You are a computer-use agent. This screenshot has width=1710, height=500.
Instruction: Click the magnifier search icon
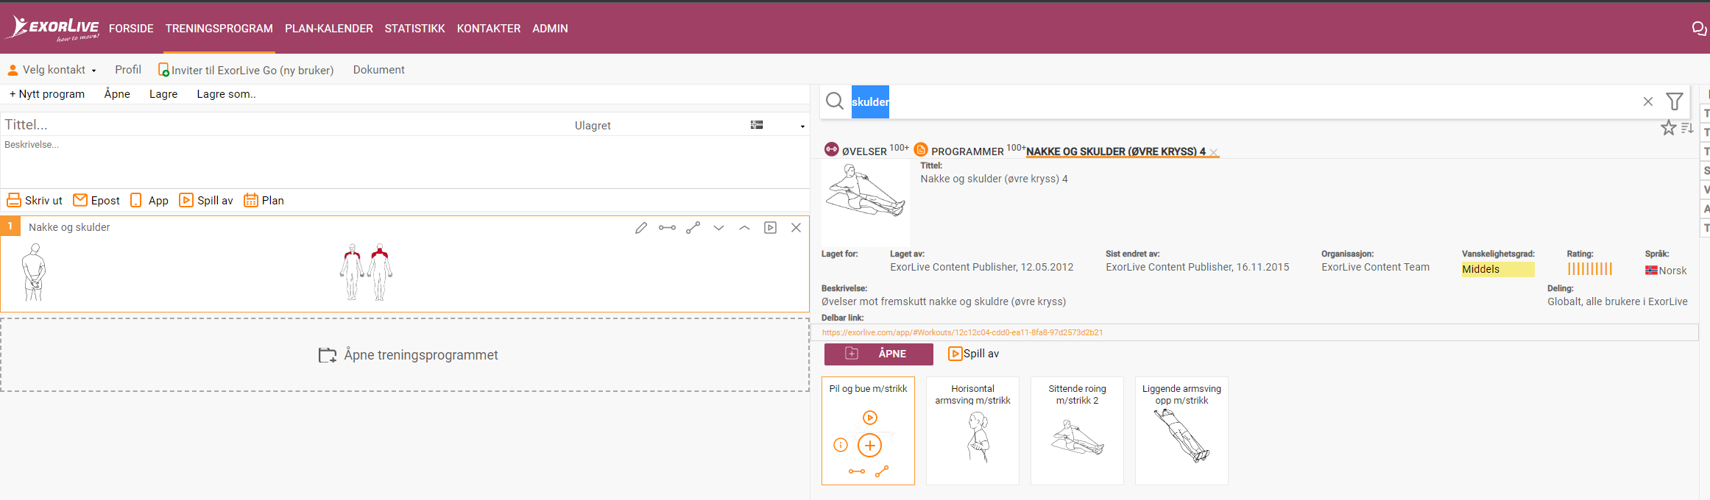pos(835,101)
